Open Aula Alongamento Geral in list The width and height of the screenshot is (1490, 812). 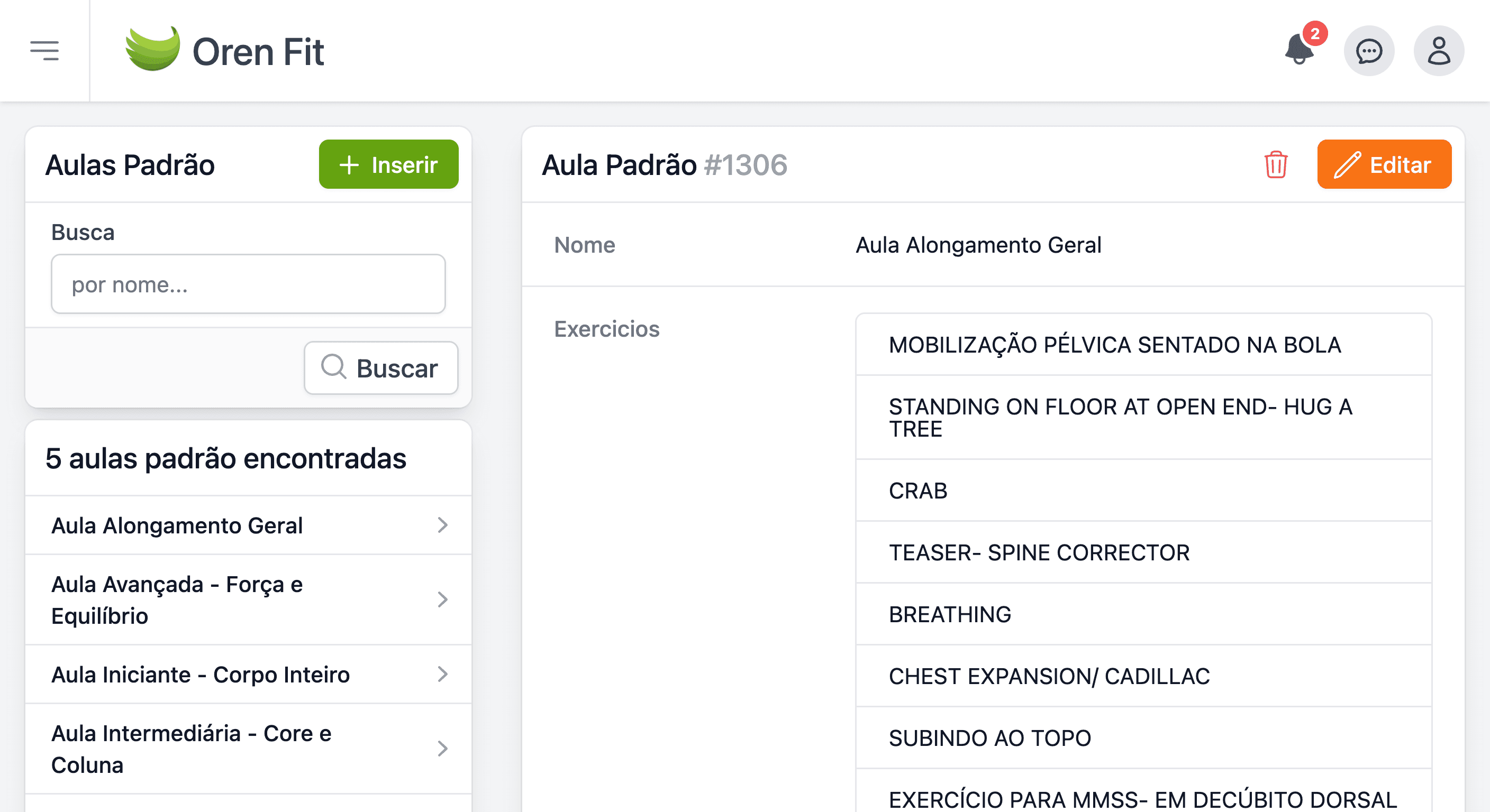tap(248, 525)
